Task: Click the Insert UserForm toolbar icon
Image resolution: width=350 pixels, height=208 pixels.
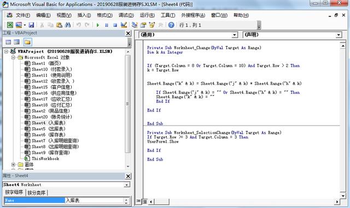Action: 19,25
